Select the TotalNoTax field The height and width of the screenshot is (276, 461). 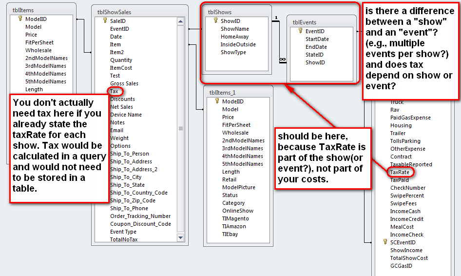pos(124,239)
